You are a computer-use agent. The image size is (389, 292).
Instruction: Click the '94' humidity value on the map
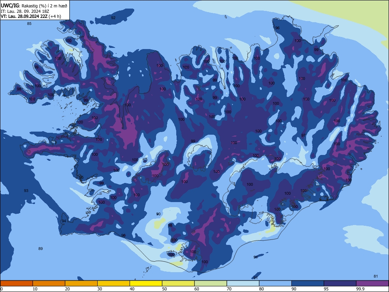click(x=64, y=221)
